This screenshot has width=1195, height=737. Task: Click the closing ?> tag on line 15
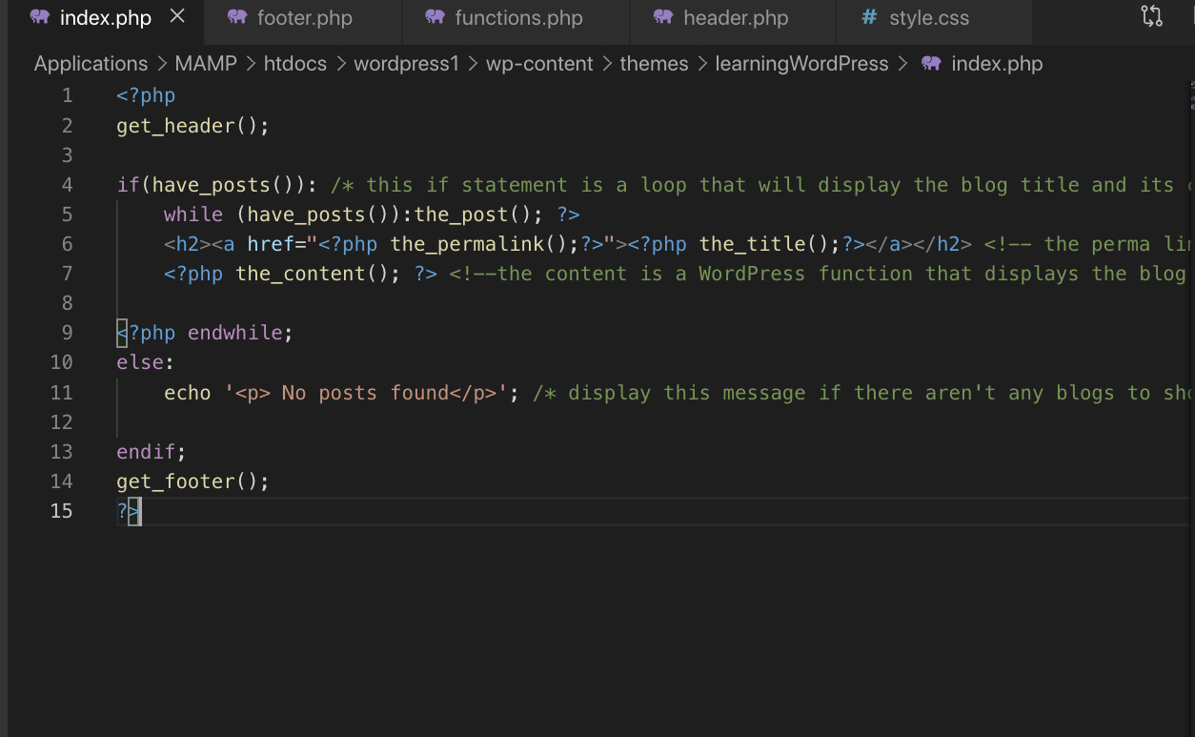tap(129, 511)
